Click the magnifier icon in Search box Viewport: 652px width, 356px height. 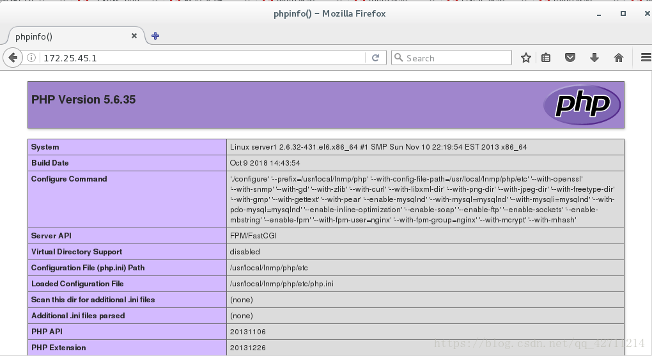click(398, 58)
